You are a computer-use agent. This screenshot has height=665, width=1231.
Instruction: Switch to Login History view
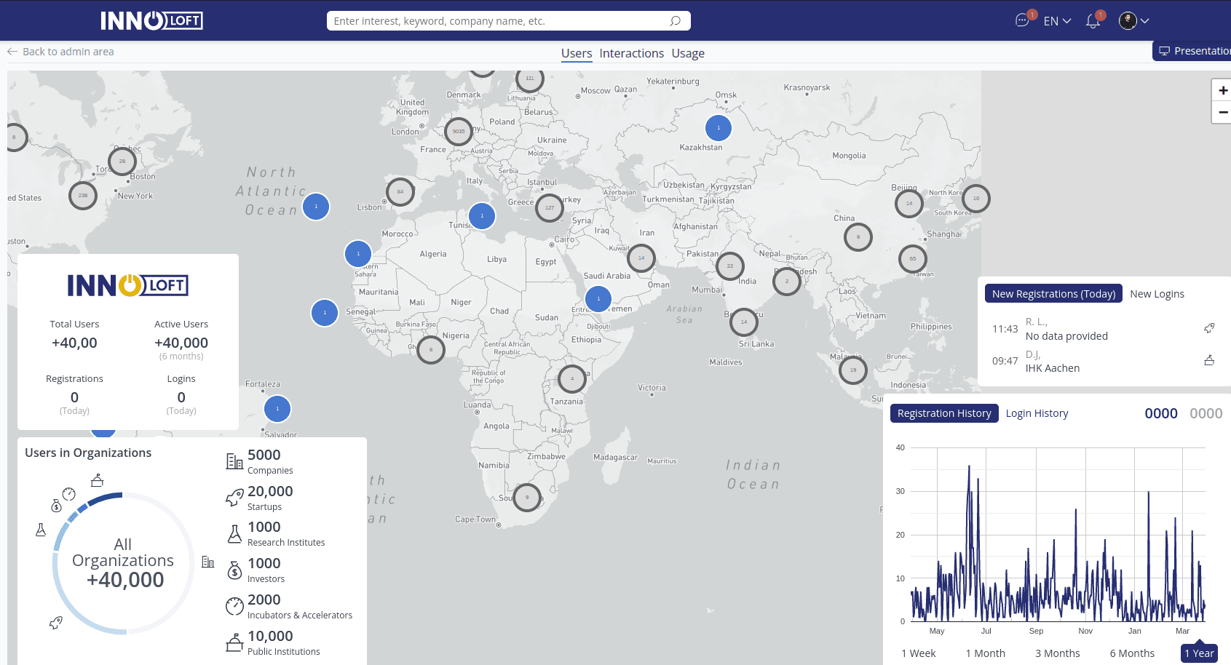[x=1037, y=413]
